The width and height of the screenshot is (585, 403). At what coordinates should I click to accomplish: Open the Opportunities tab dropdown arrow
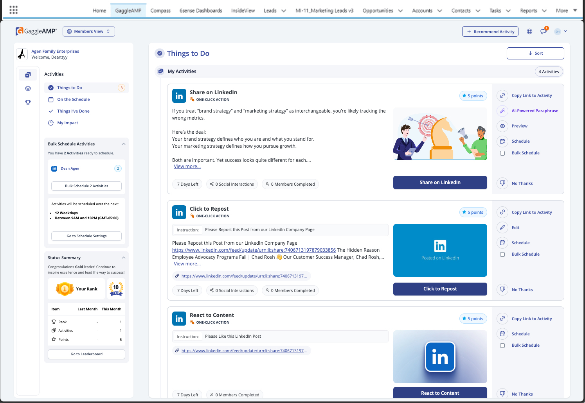400,11
